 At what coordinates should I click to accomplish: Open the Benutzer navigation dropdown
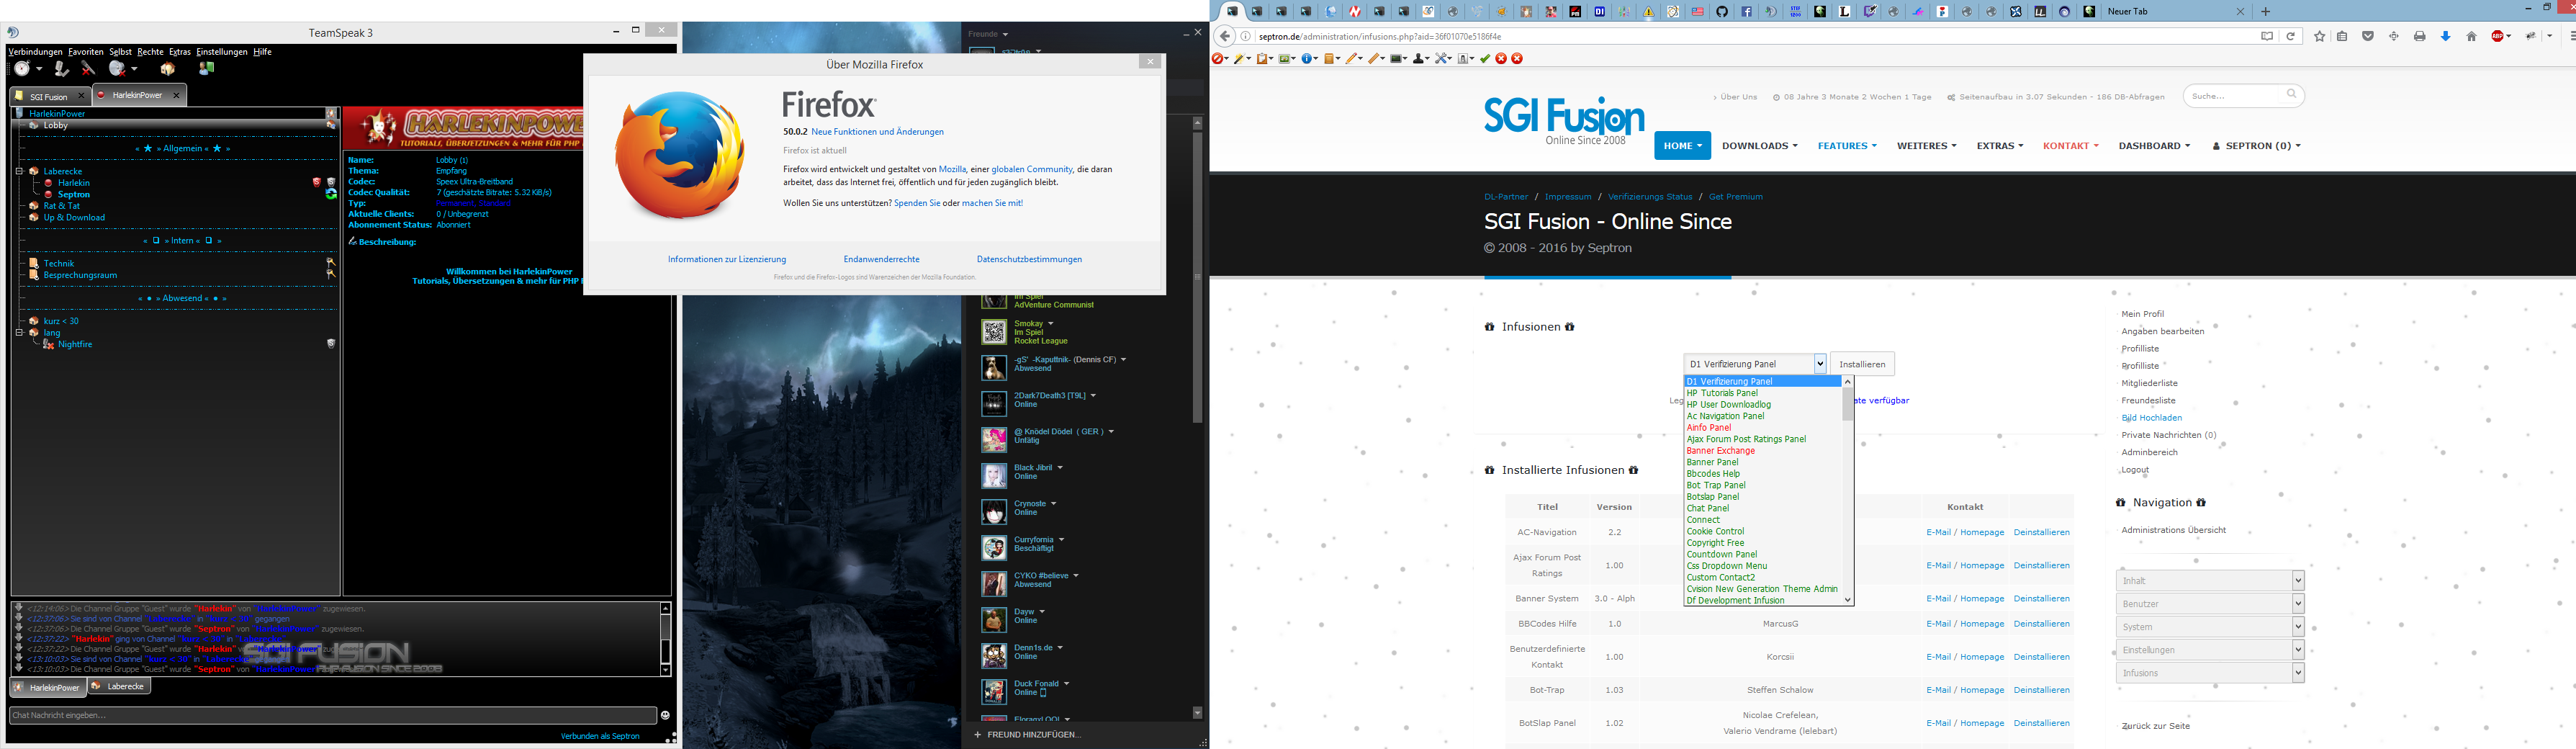2210,603
